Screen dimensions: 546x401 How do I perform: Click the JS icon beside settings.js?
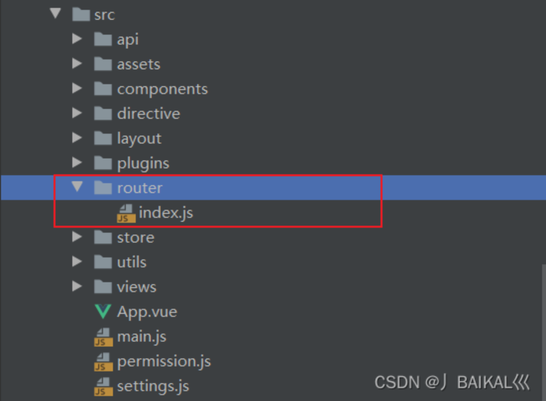103,386
